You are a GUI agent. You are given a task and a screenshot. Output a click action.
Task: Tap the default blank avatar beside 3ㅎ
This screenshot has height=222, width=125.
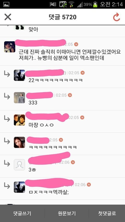tap(20, 165)
